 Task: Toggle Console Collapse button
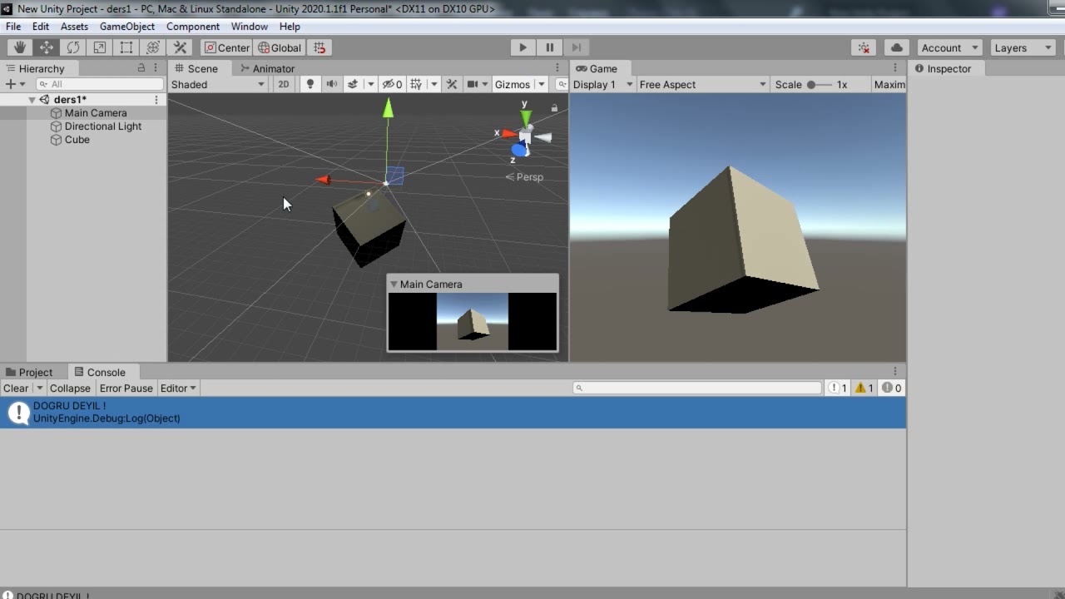70,388
